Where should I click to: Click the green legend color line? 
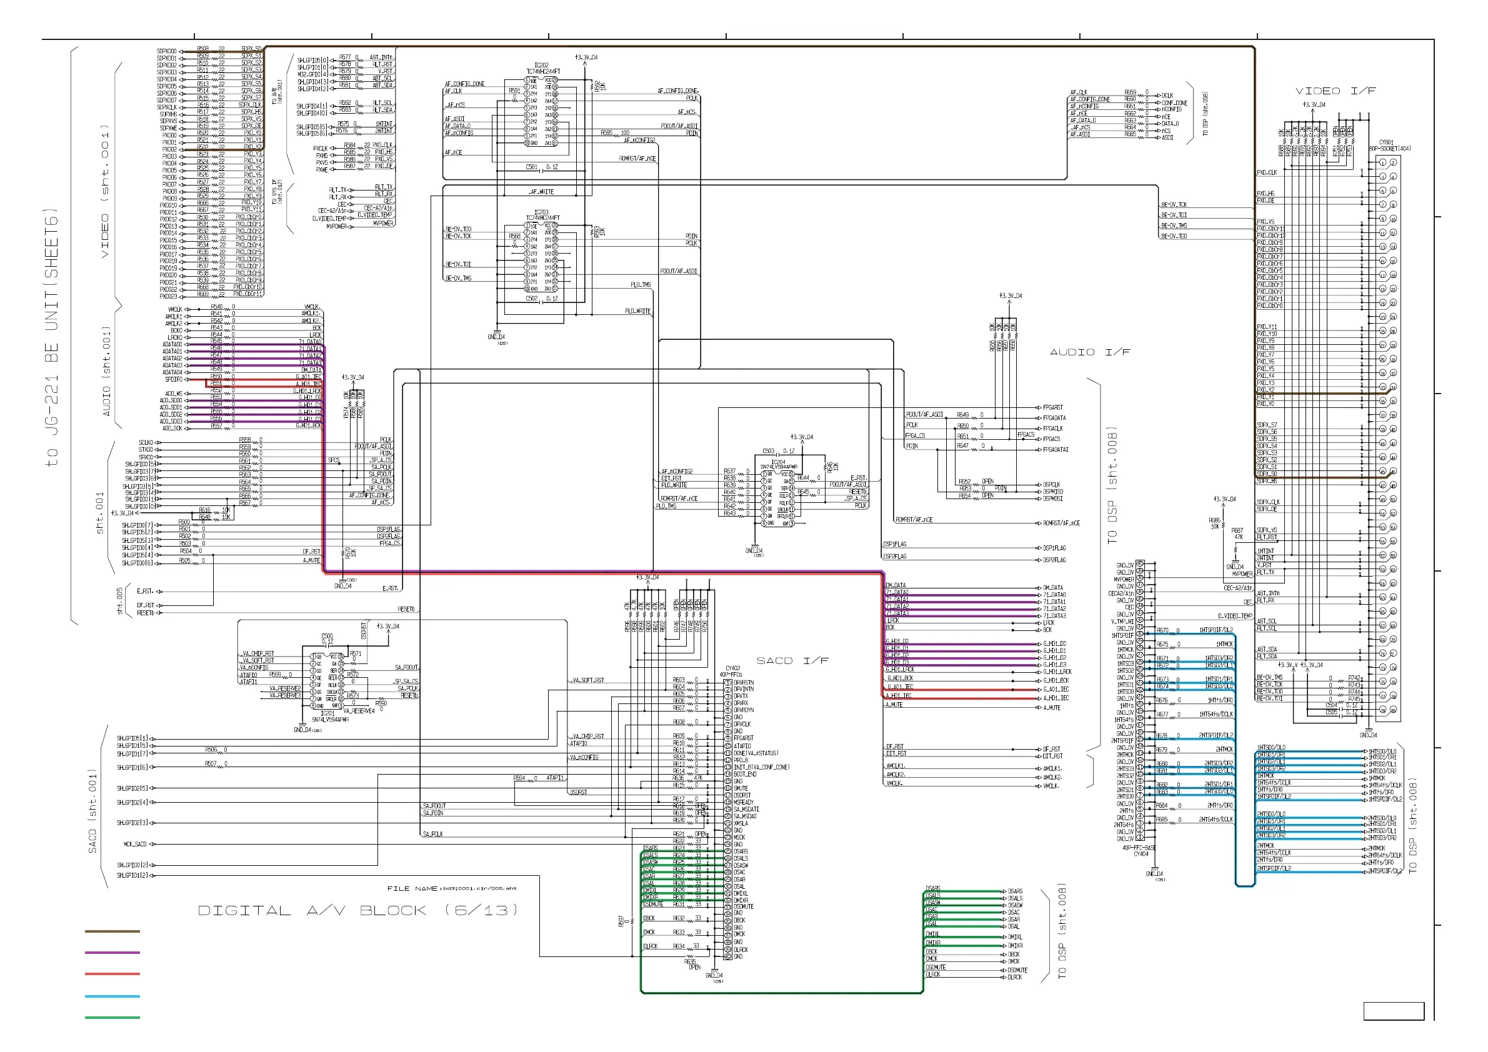click(112, 1018)
